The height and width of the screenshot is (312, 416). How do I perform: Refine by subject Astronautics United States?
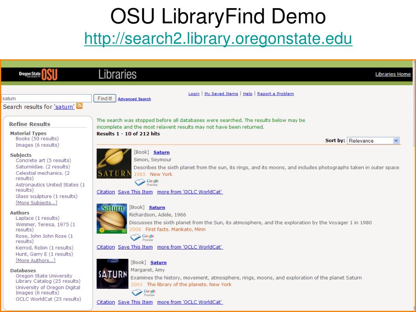tap(50, 187)
